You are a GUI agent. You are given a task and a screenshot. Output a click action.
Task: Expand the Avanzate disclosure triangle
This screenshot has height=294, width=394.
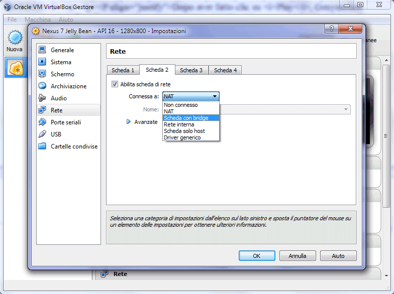[129, 121]
